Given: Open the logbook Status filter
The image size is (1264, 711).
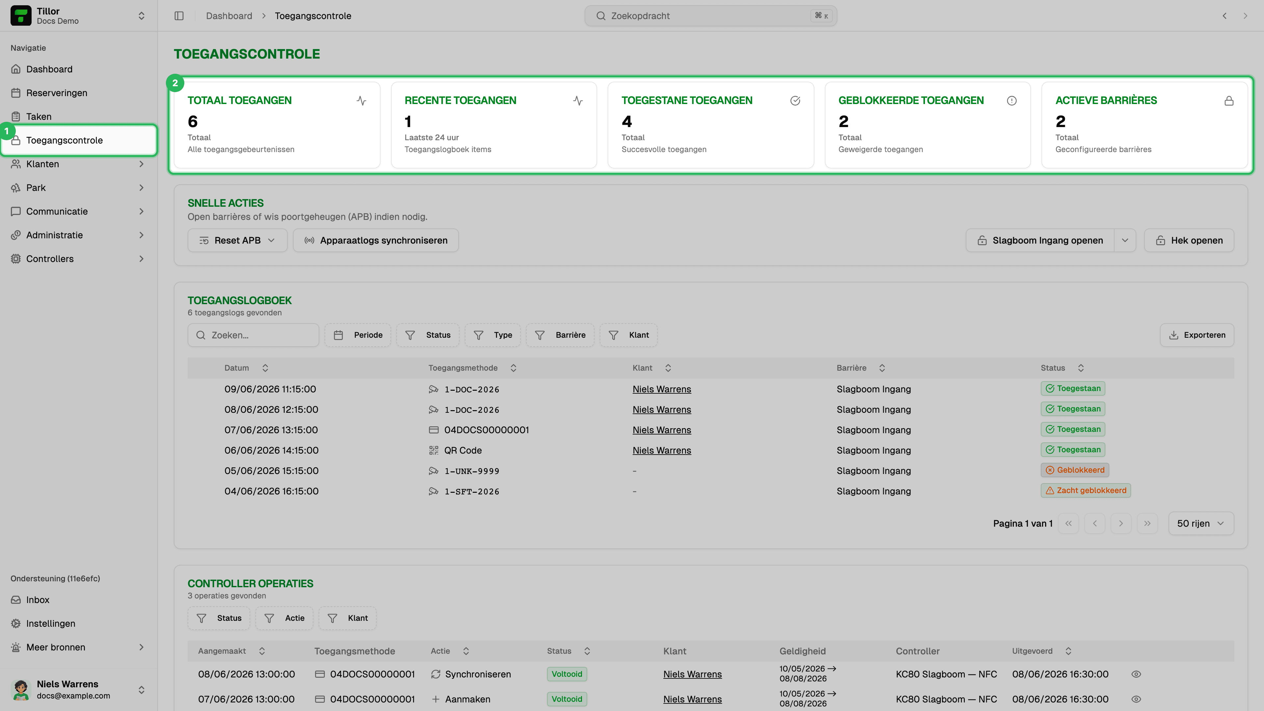Looking at the screenshot, I should (x=428, y=335).
